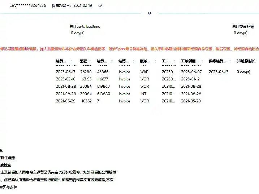The width and height of the screenshot is (259, 194).
Task: Click the 前杠烤漆 item text
Action: click(x=8, y=158)
